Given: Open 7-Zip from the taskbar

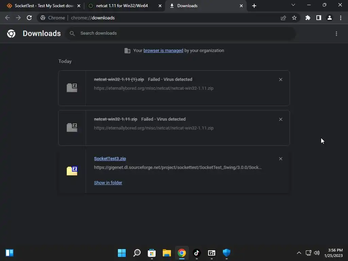Looking at the screenshot, I should pyautogui.click(x=212, y=253).
